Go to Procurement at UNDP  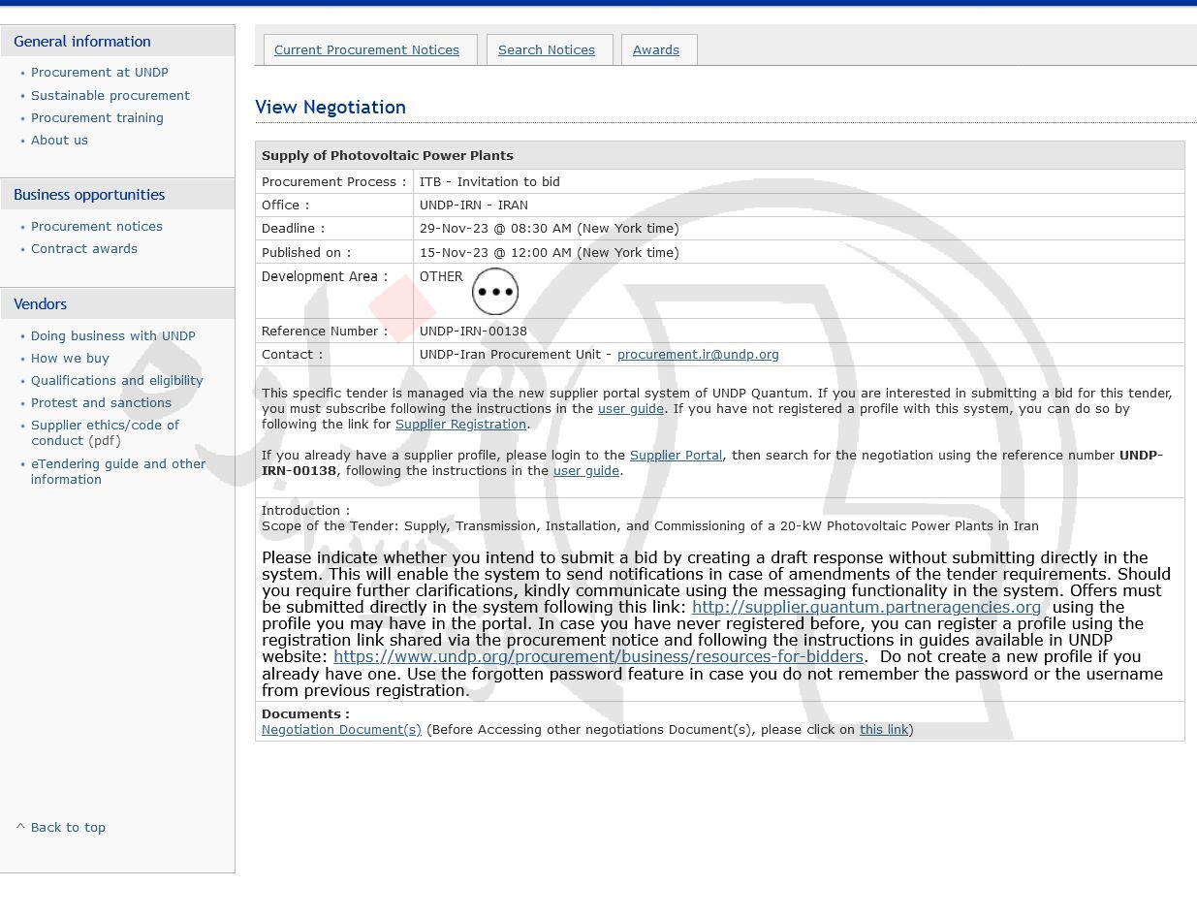coord(100,73)
